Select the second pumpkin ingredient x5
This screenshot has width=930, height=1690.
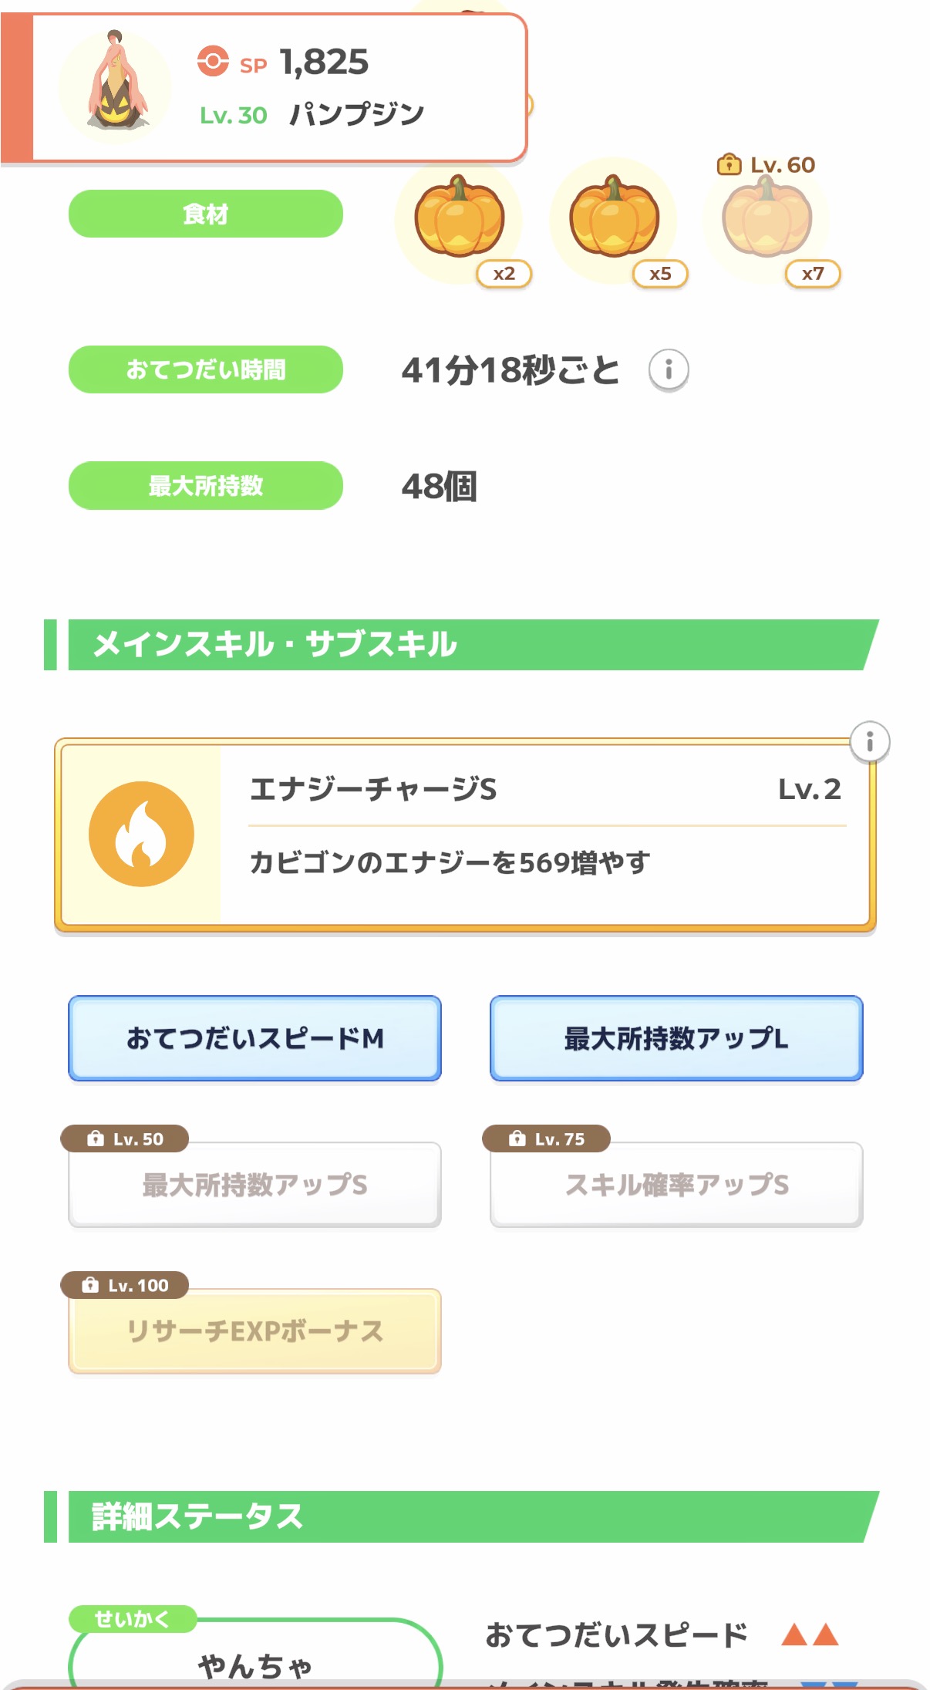[614, 221]
